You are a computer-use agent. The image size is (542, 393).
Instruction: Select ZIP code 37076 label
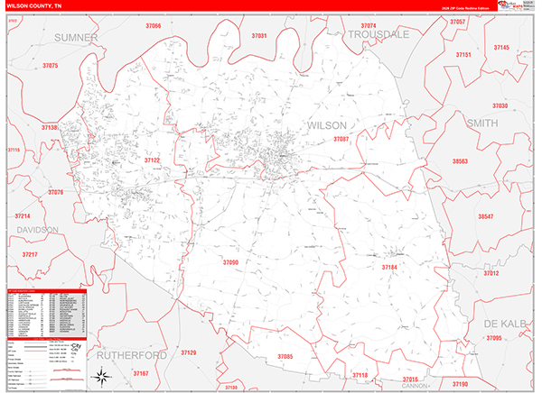point(56,193)
